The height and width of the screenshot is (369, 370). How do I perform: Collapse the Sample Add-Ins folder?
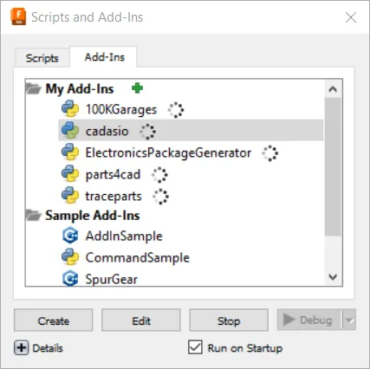(33, 216)
